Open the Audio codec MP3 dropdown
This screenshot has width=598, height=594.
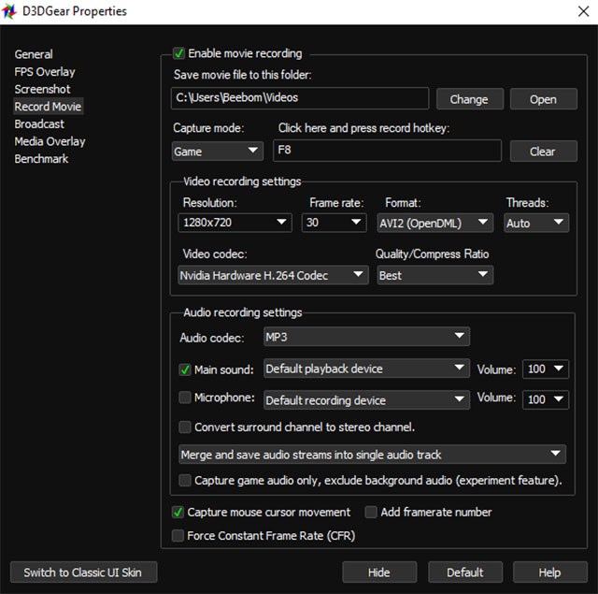pyautogui.click(x=366, y=337)
